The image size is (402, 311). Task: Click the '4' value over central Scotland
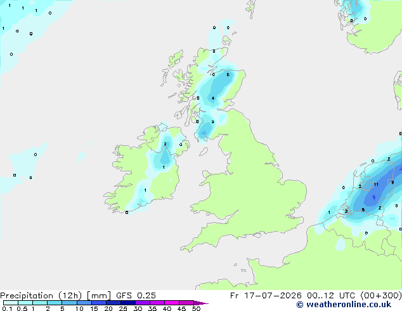point(213,98)
